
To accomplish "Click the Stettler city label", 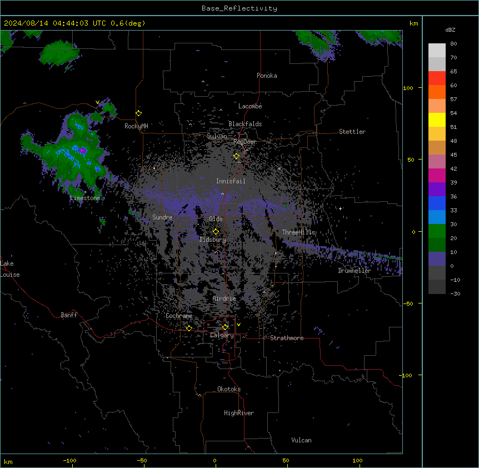I will [x=352, y=132].
